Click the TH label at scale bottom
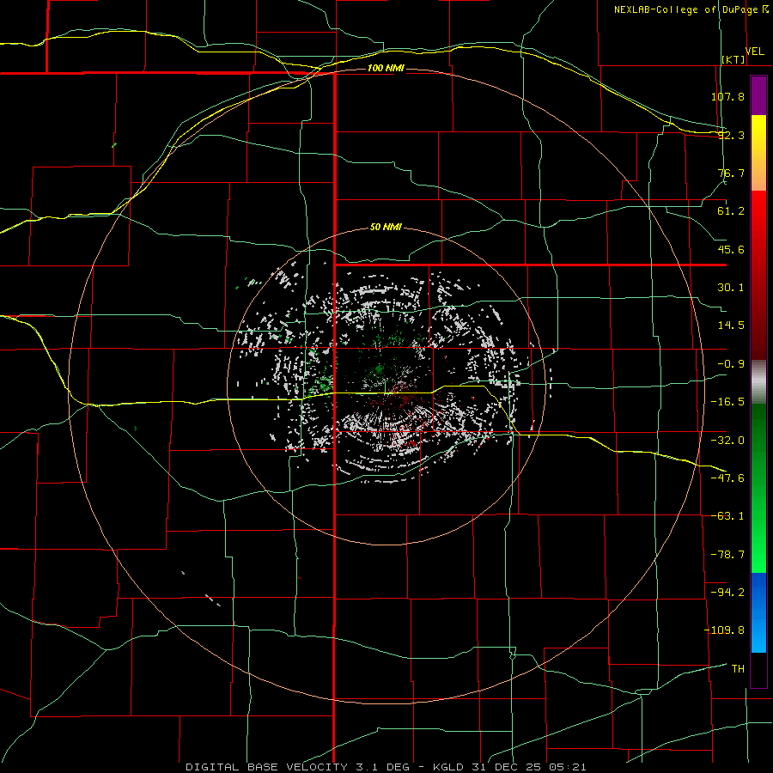The height and width of the screenshot is (773, 773). coord(738,668)
